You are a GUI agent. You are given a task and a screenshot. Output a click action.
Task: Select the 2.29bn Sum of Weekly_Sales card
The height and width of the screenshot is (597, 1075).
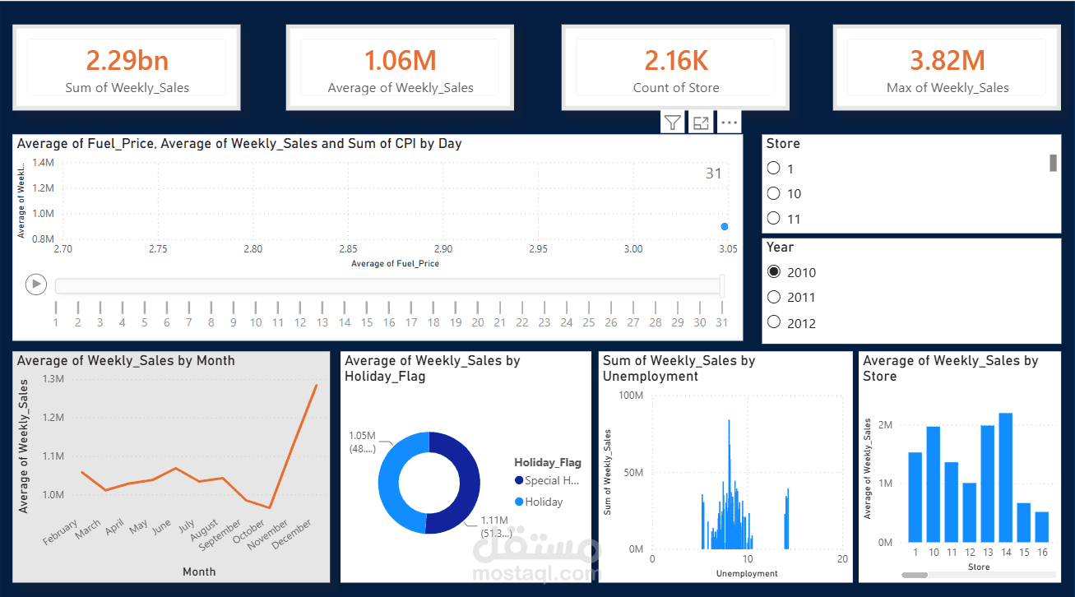(x=127, y=67)
